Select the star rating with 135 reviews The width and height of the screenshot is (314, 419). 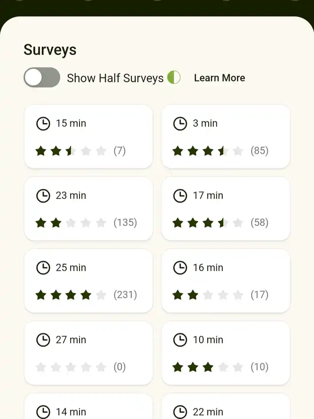click(x=71, y=223)
